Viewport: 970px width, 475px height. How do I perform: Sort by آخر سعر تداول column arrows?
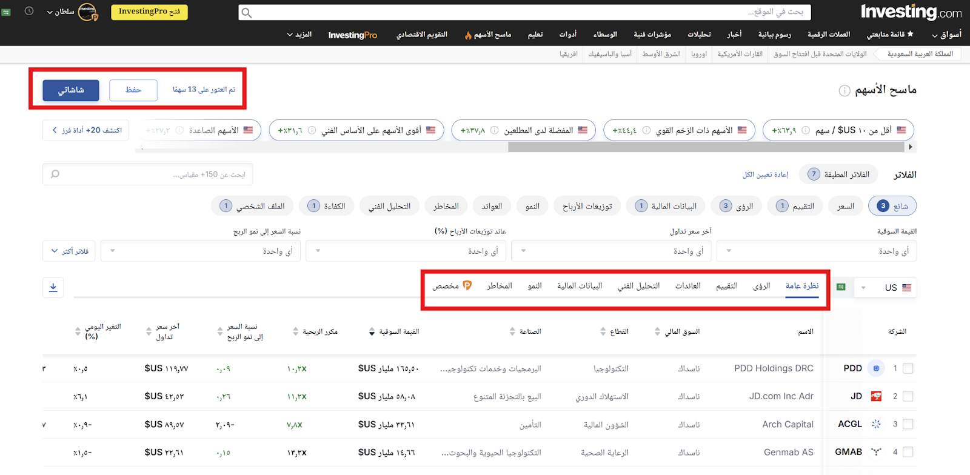pyautogui.click(x=149, y=331)
